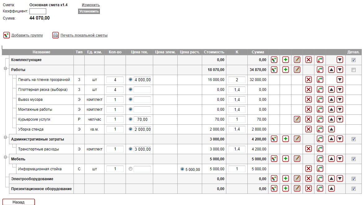The width and height of the screenshot is (364, 205).
Task: Edit Курьерские услуги with notepad icon
Action: (297, 119)
